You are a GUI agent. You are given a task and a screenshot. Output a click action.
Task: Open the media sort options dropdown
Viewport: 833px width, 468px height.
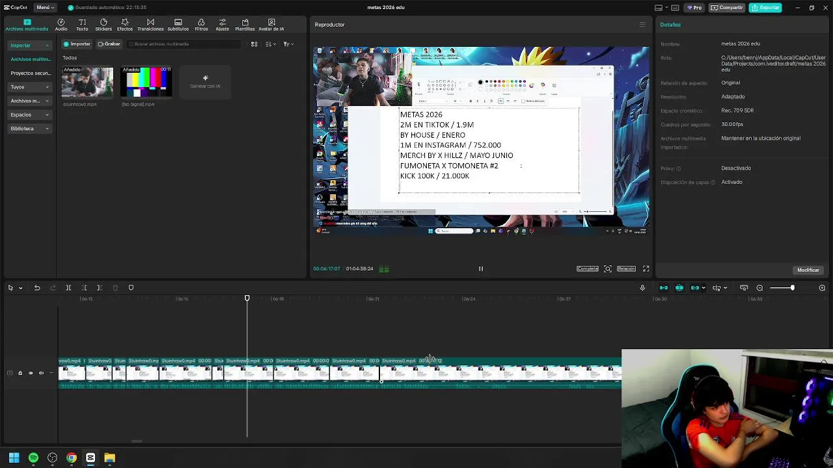point(271,44)
